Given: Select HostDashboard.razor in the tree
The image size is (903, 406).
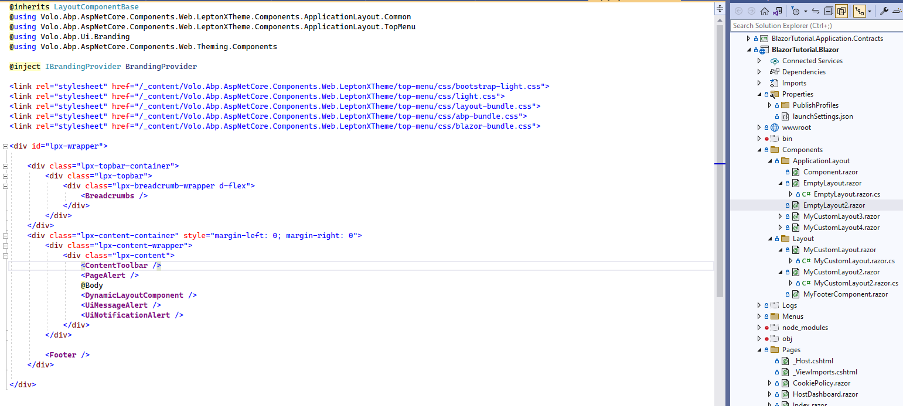Looking at the screenshot, I should (x=825, y=394).
